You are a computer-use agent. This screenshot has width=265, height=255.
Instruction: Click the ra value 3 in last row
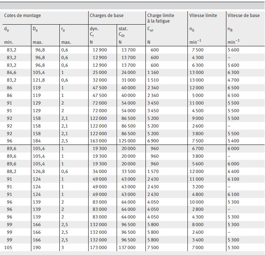62,247
